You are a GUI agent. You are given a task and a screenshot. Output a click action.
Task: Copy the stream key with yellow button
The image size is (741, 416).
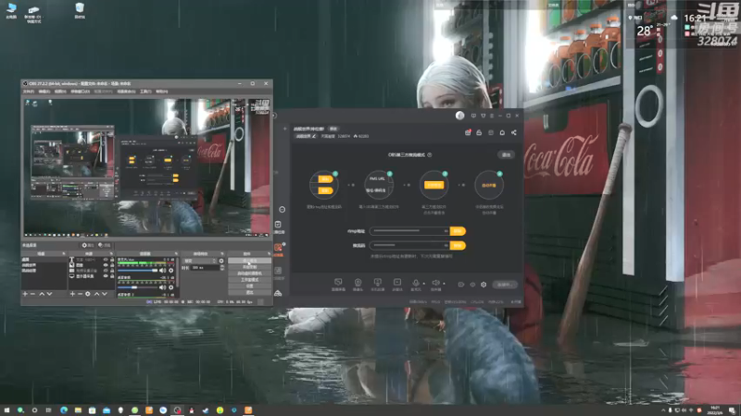tap(458, 245)
